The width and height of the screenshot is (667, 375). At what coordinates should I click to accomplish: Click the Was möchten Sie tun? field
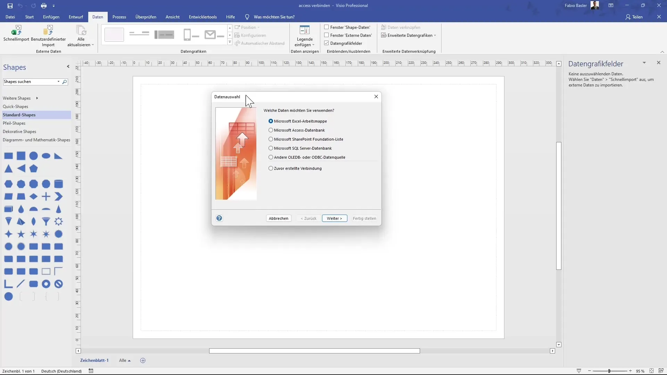coord(274,17)
